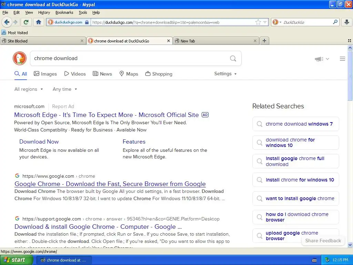Image resolution: width=353 pixels, height=265 pixels.
Task: Open the Help menu
Action: (96, 12)
